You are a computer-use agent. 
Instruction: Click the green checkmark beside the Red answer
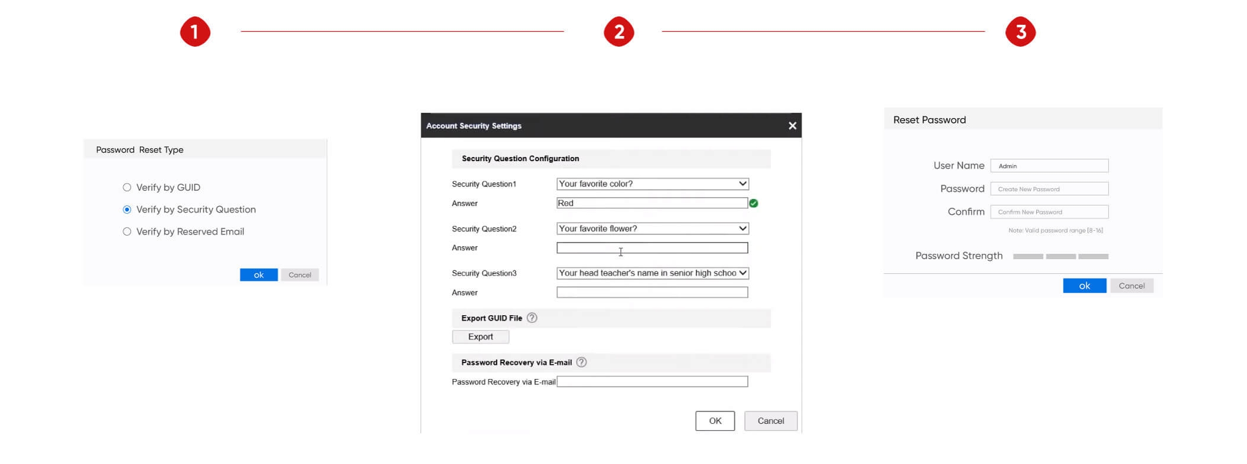tap(754, 203)
